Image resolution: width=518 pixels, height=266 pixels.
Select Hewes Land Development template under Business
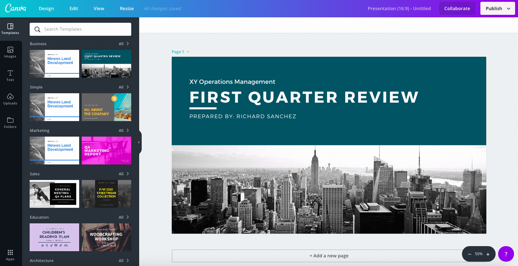coord(54,64)
